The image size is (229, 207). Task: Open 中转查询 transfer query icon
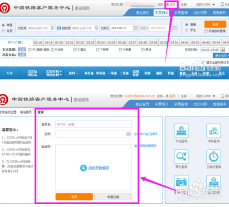214,131
